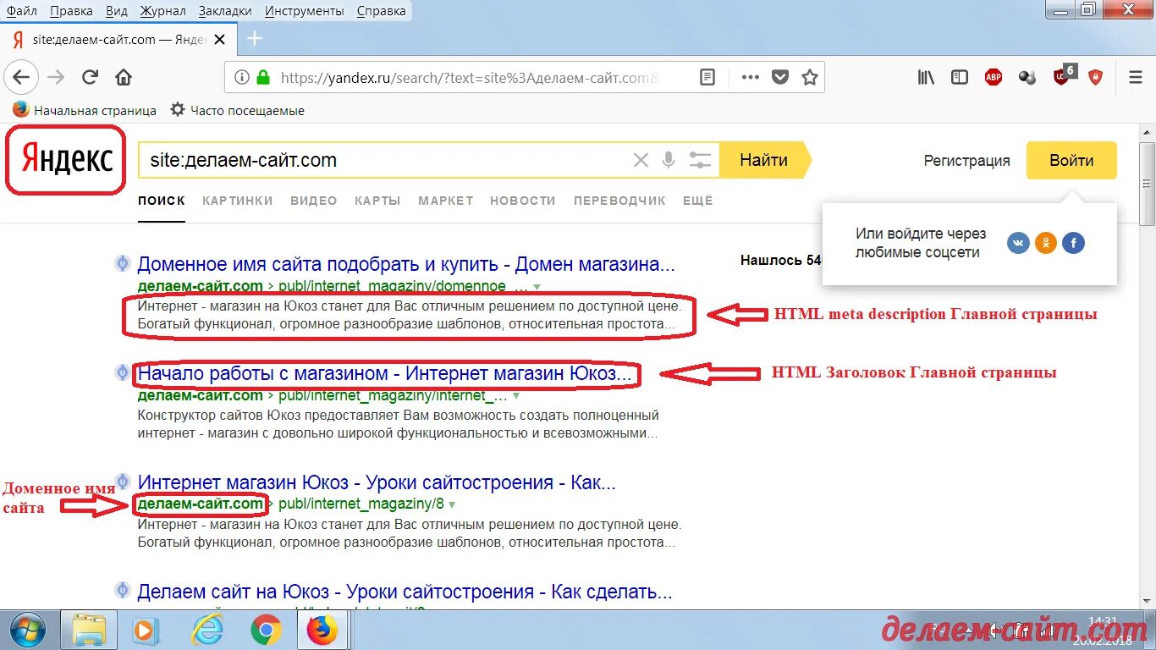Image resolution: width=1156 pixels, height=650 pixels.
Task: Open File Explorer from taskbar
Action: click(x=89, y=631)
